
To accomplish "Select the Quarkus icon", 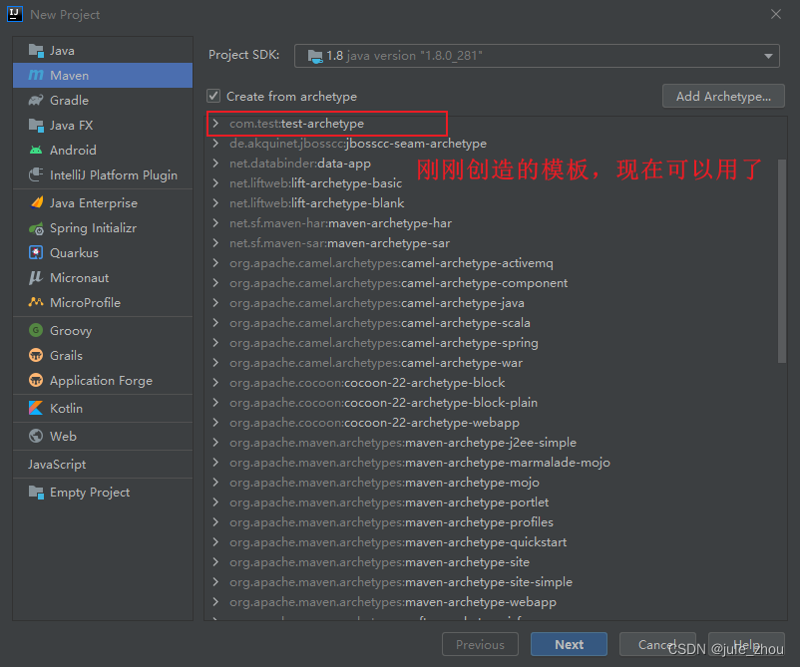I will [x=36, y=253].
